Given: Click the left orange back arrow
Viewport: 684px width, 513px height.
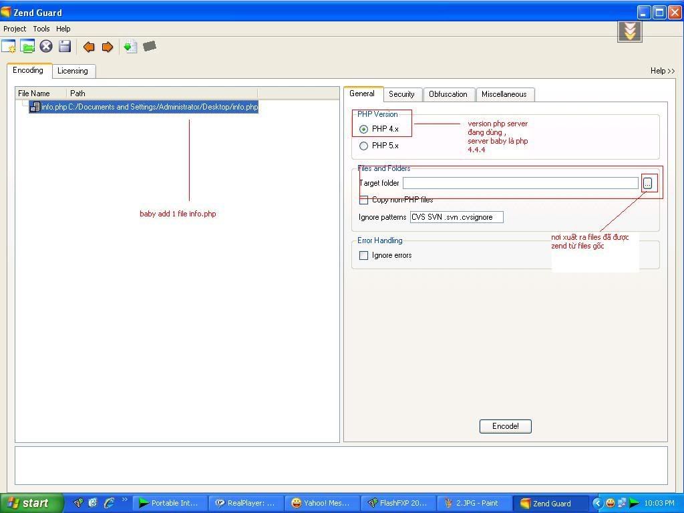Looking at the screenshot, I should pyautogui.click(x=89, y=47).
